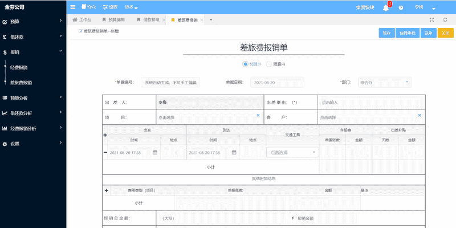Click the yellow 关闭 button
The height and width of the screenshot is (228, 456).
(446, 33)
